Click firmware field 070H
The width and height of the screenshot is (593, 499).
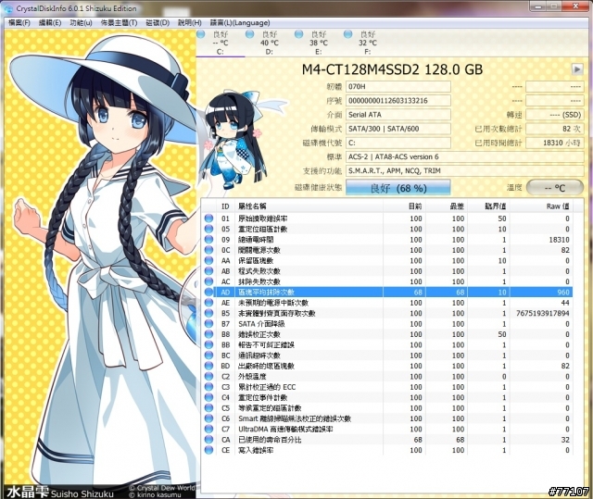click(398, 86)
